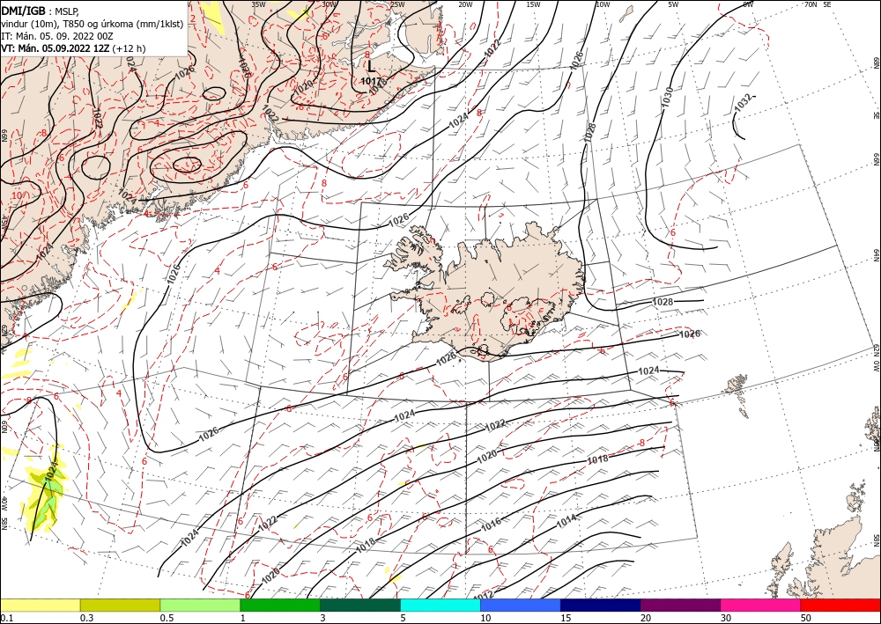881x624 pixels.
Task: Click the 'VT: Mán. 05.09.2022 12Z (+12 h)' line
Action: pos(73,48)
